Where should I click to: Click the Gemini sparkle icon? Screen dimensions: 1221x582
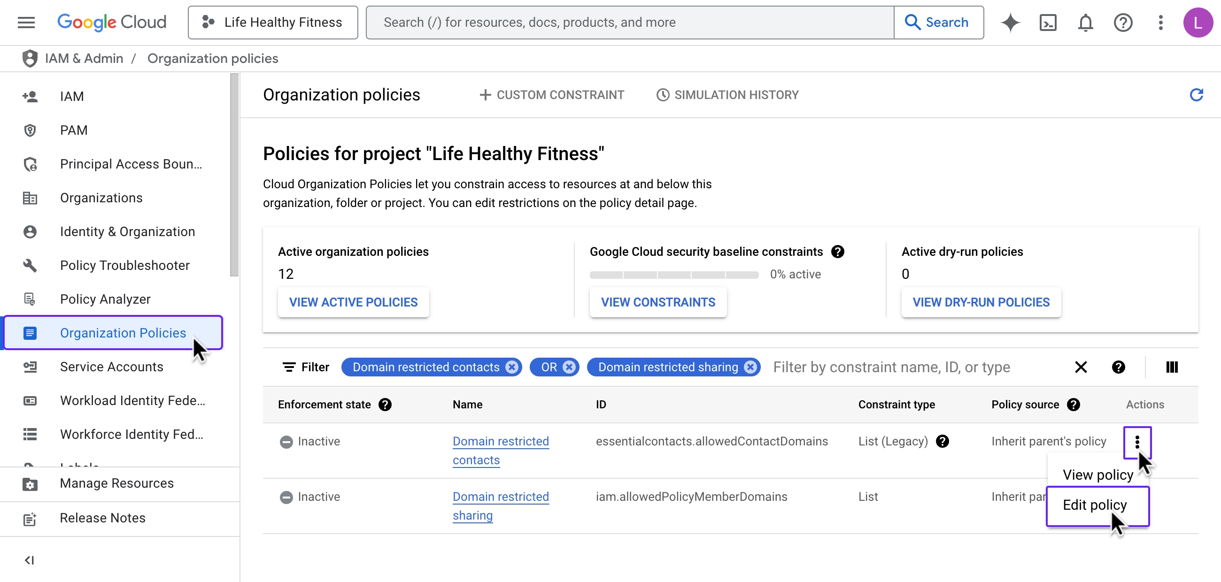(x=1010, y=22)
